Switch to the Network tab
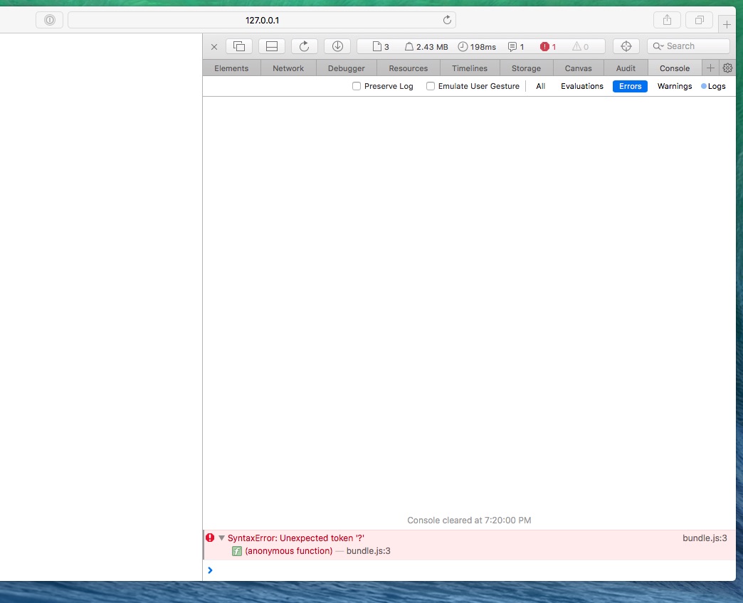743x603 pixels. tap(288, 68)
